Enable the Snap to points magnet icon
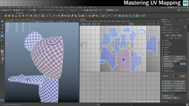Viewport: 189px width, 106px height. [46, 10]
